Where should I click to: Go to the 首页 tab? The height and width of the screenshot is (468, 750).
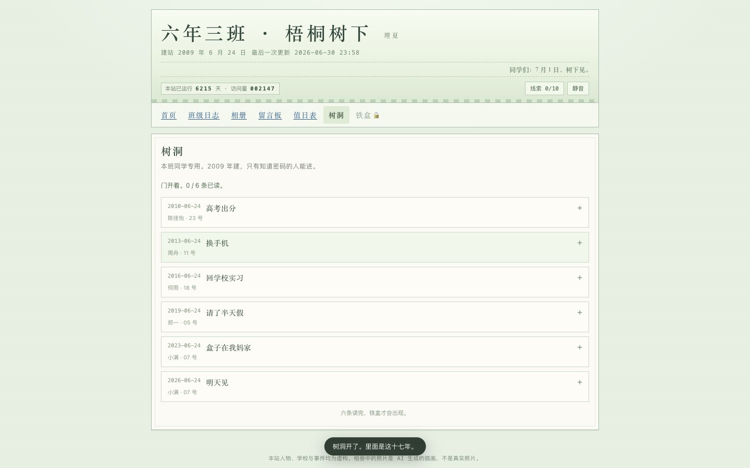tap(169, 115)
